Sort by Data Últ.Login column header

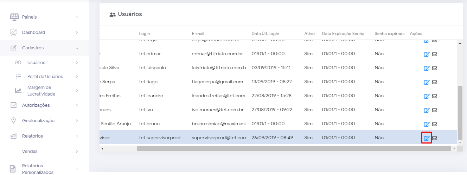point(265,34)
